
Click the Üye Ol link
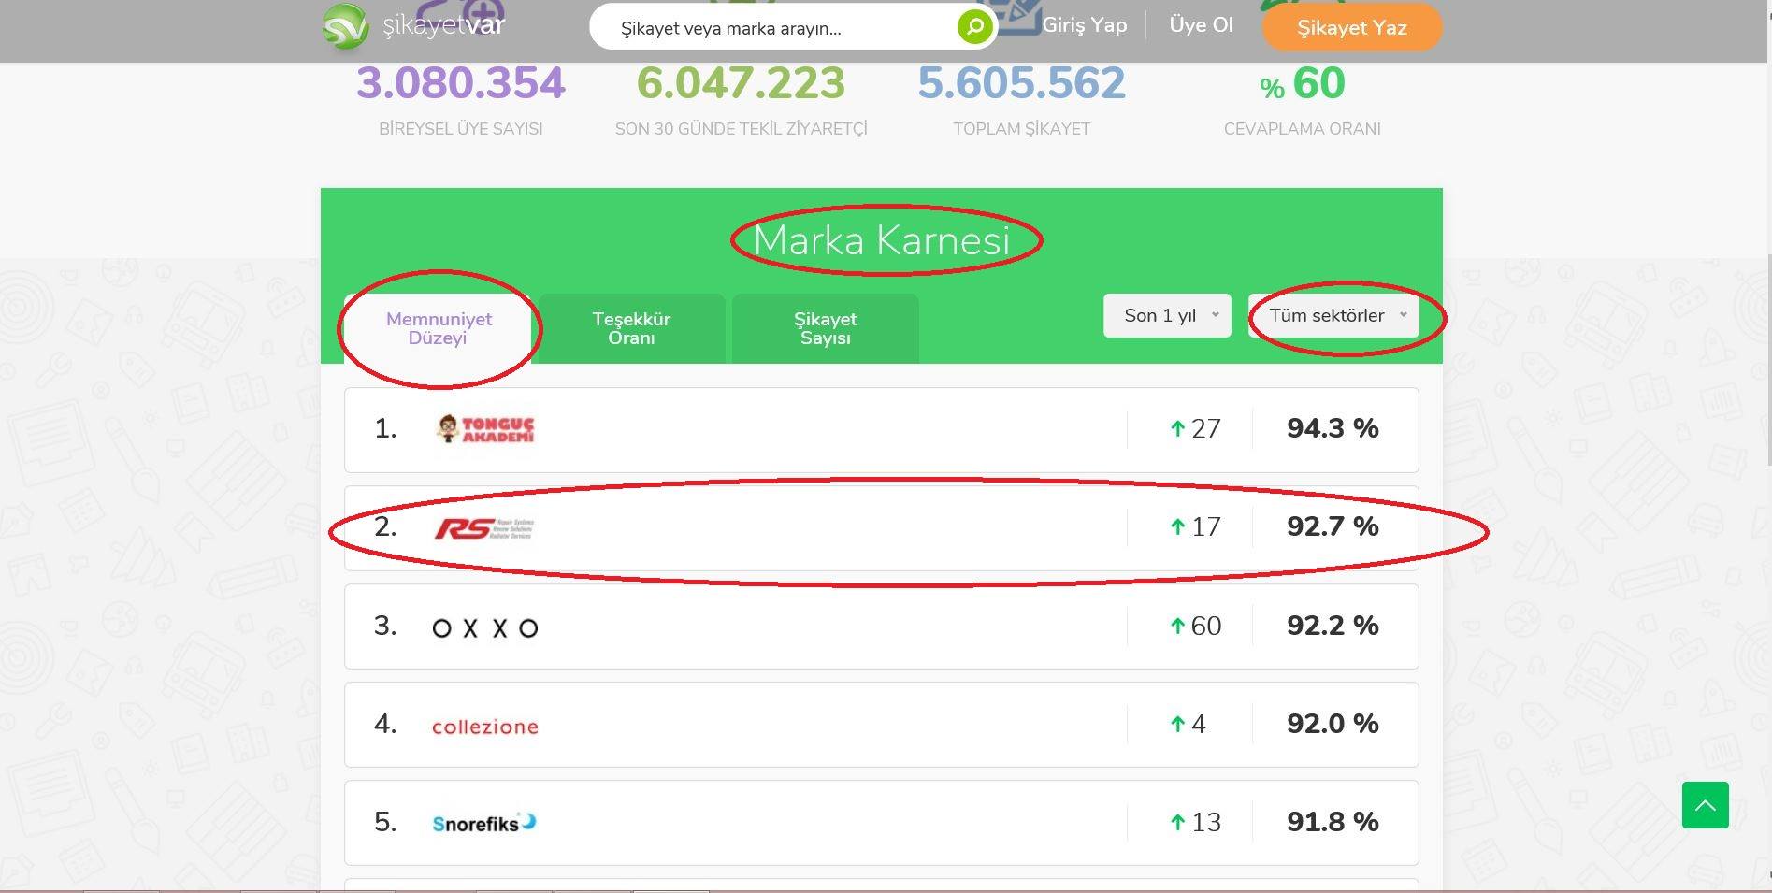[1201, 25]
